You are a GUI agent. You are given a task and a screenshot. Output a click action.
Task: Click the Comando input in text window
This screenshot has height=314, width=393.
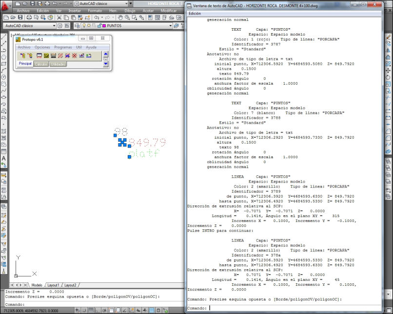(x=284, y=309)
